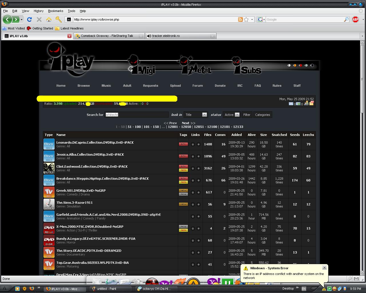The height and width of the screenshot is (293, 366).
Task: Close the iPLAY v3.0b tab
Action: (x=69, y=36)
